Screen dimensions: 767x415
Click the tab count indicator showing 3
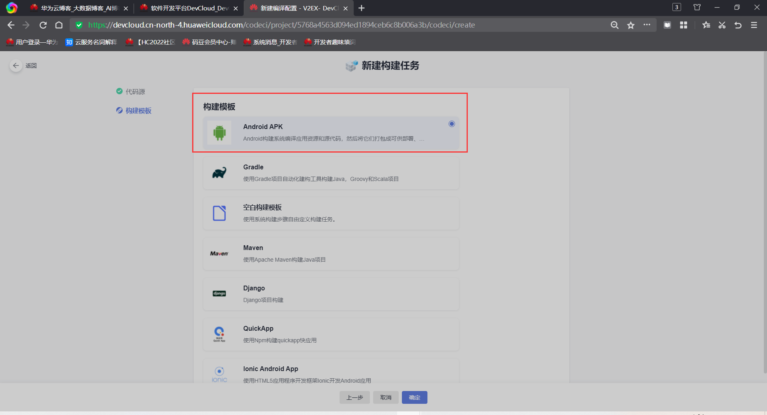[x=677, y=7]
